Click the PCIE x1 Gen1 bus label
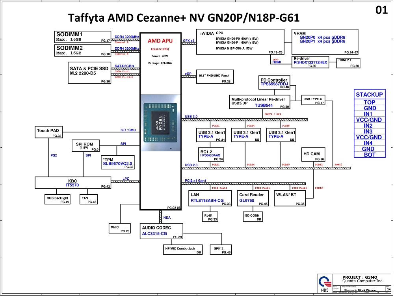This screenshot has height=296, width=394. [195, 181]
